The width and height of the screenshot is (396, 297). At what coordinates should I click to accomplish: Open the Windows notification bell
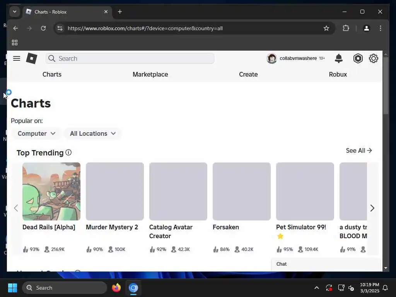pyautogui.click(x=385, y=288)
